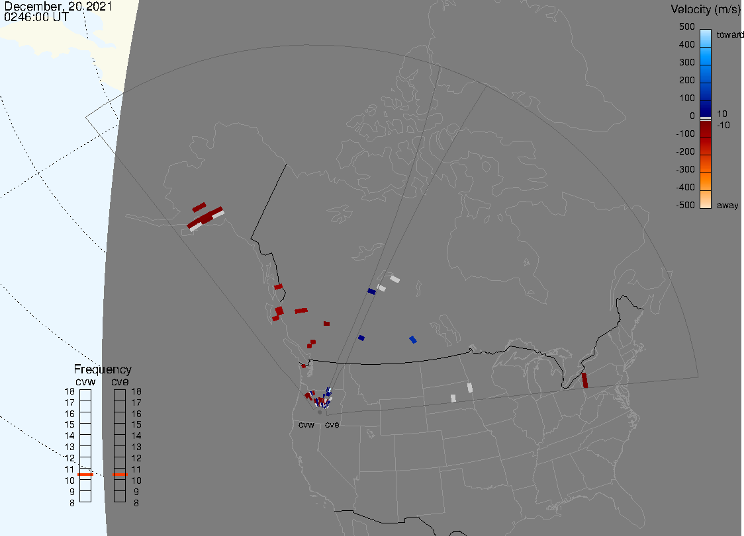744x536 pixels.
Task: Click the '8' label right of cve bar
Action: 136,504
